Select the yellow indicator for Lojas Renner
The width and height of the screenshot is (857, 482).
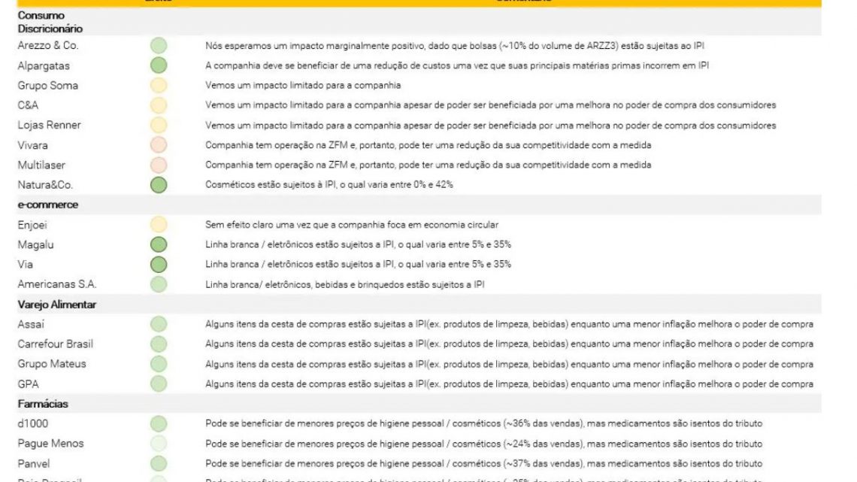(159, 125)
